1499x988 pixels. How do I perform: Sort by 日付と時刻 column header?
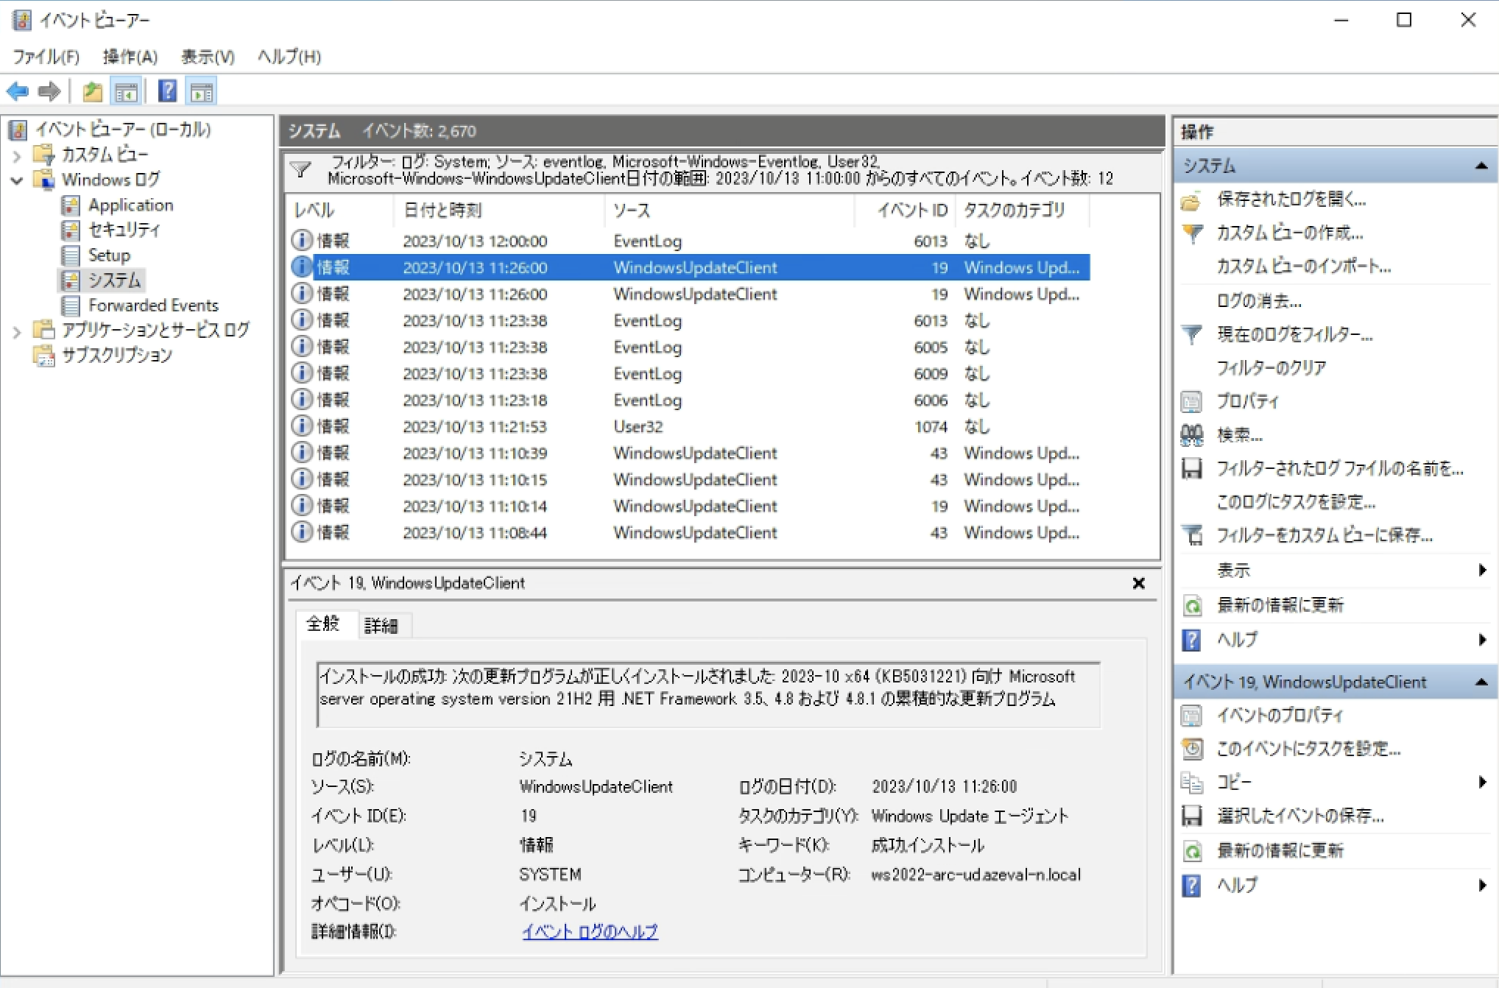(499, 211)
